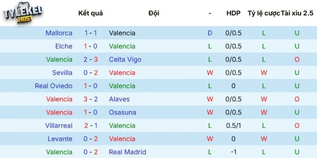The width and height of the screenshot is (317, 158).
Task: Open the Elche team link
Action: (x=63, y=46)
